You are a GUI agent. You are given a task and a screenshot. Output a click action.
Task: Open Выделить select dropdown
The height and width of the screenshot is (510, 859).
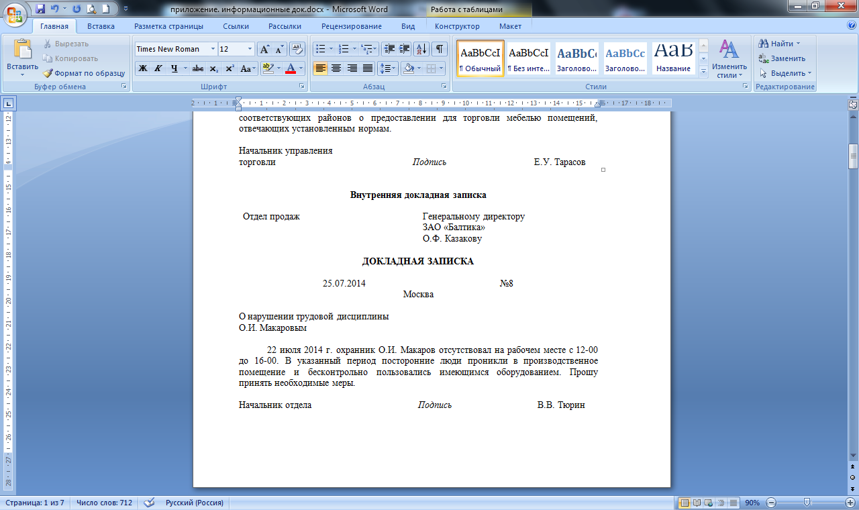785,73
